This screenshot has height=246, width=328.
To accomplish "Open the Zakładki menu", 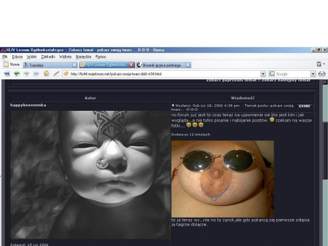I will pyautogui.click(x=48, y=57).
